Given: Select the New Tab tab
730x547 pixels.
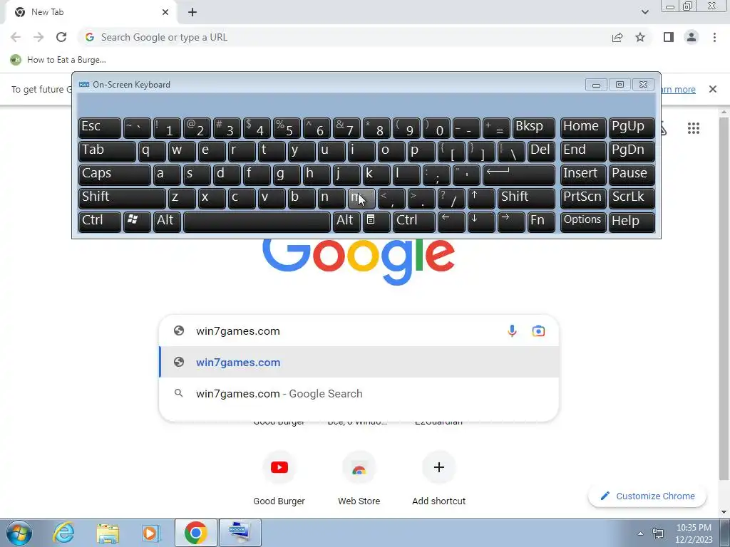Looking at the screenshot, I should [91, 12].
